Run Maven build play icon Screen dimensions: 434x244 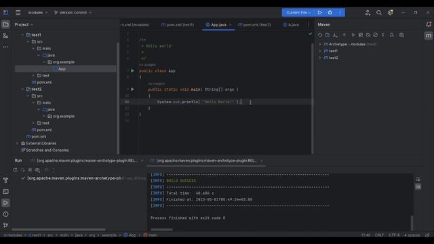pyautogui.click(x=353, y=35)
